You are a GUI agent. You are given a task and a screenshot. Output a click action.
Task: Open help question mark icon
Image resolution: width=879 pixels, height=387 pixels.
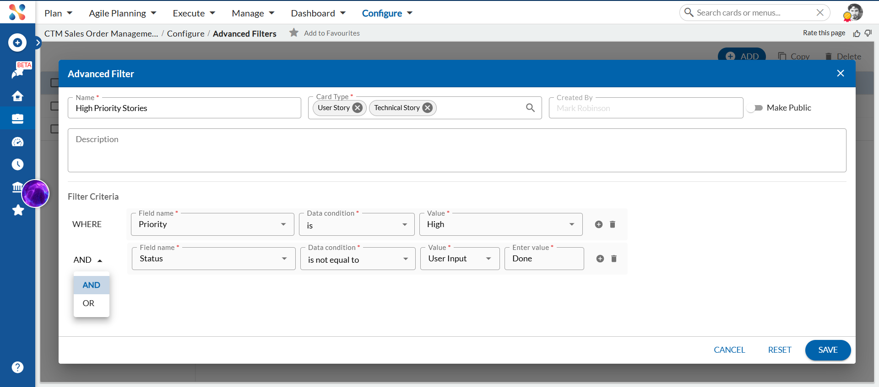tap(17, 367)
